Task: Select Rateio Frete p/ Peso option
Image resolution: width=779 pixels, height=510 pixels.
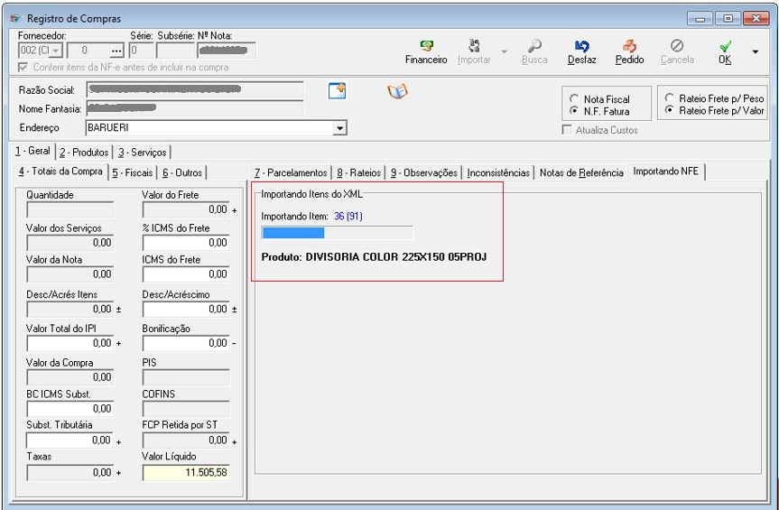Action: pyautogui.click(x=670, y=97)
